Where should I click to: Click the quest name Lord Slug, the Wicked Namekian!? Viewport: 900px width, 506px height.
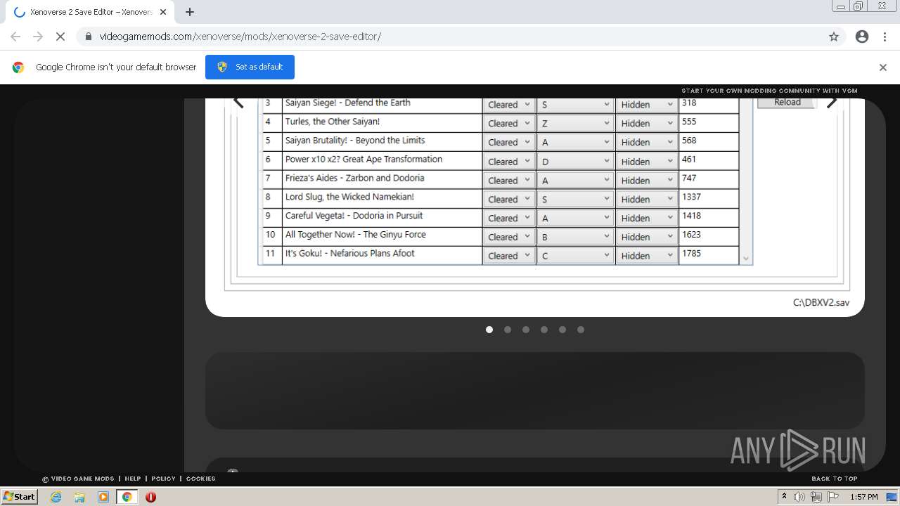[349, 197]
